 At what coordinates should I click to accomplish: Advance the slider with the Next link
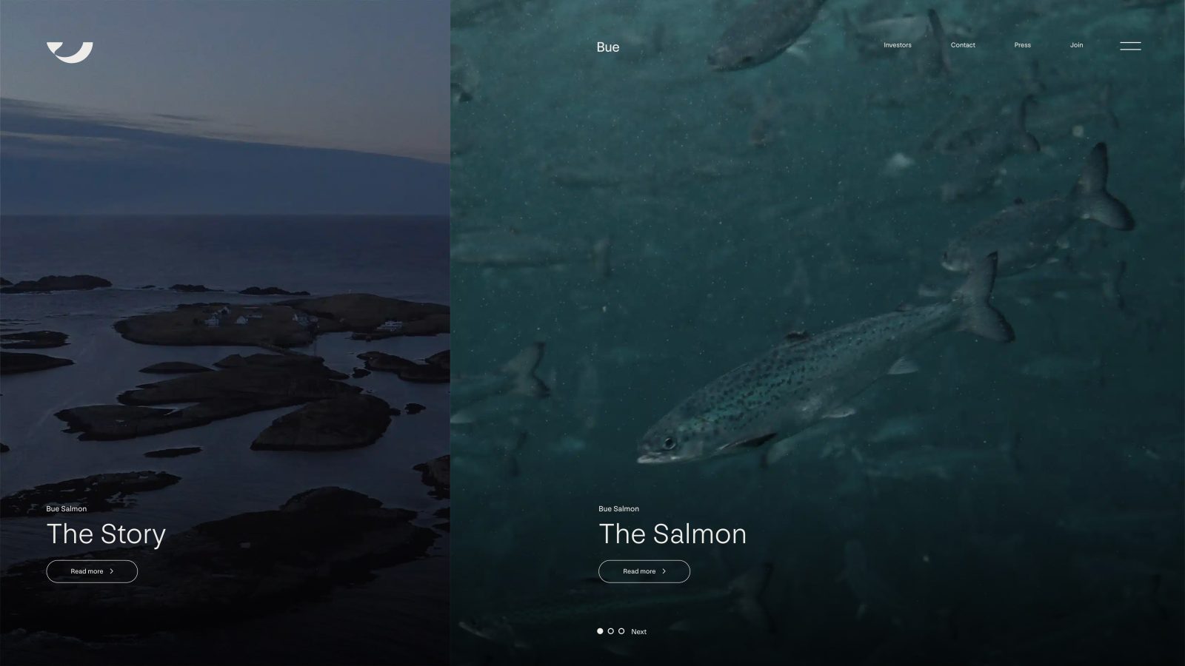click(x=638, y=631)
